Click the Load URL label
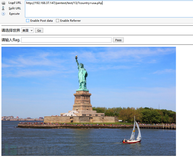The image size is (193, 157). [15, 3]
